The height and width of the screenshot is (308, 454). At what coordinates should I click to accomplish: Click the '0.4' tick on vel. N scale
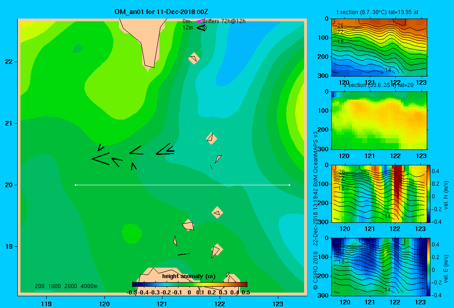pyautogui.click(x=435, y=171)
